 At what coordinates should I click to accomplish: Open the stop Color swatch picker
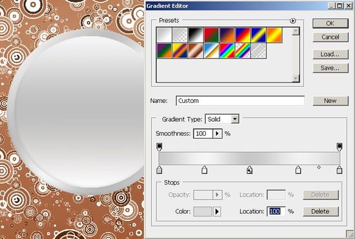coord(203,211)
